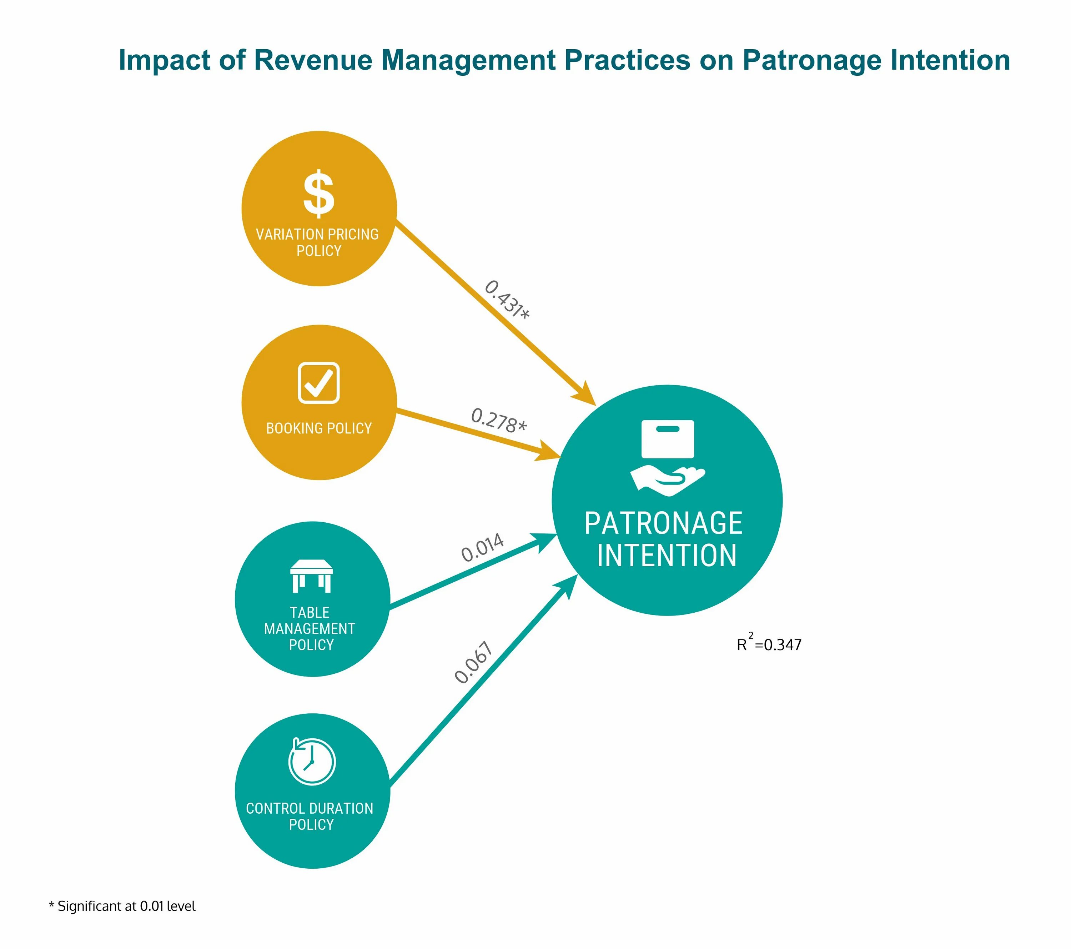The width and height of the screenshot is (1071, 949).
Task: Click the teal arrowhead of 0.067 arrow
Action: pyautogui.click(x=568, y=585)
